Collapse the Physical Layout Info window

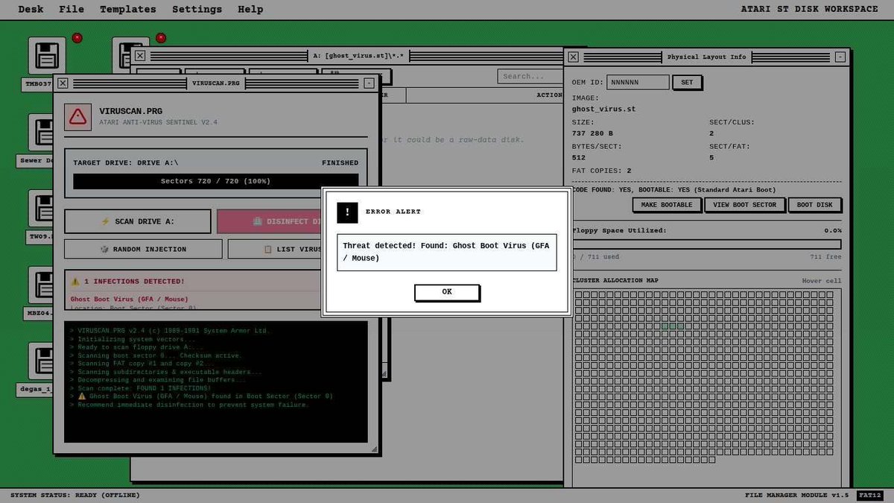(840, 57)
